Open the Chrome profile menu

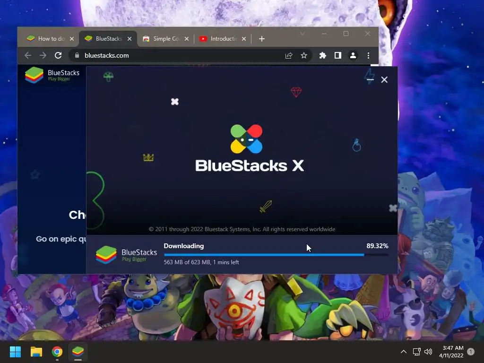point(353,56)
